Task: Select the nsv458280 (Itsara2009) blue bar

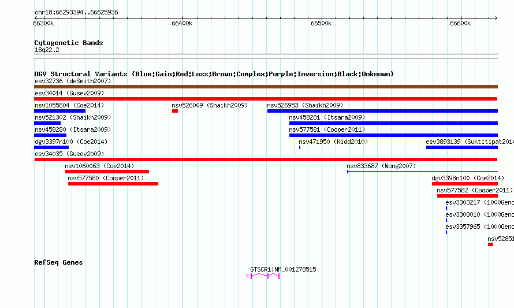Action: pos(50,135)
